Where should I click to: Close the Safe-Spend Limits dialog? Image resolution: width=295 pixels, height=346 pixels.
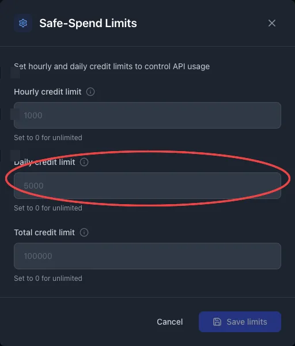pos(272,23)
